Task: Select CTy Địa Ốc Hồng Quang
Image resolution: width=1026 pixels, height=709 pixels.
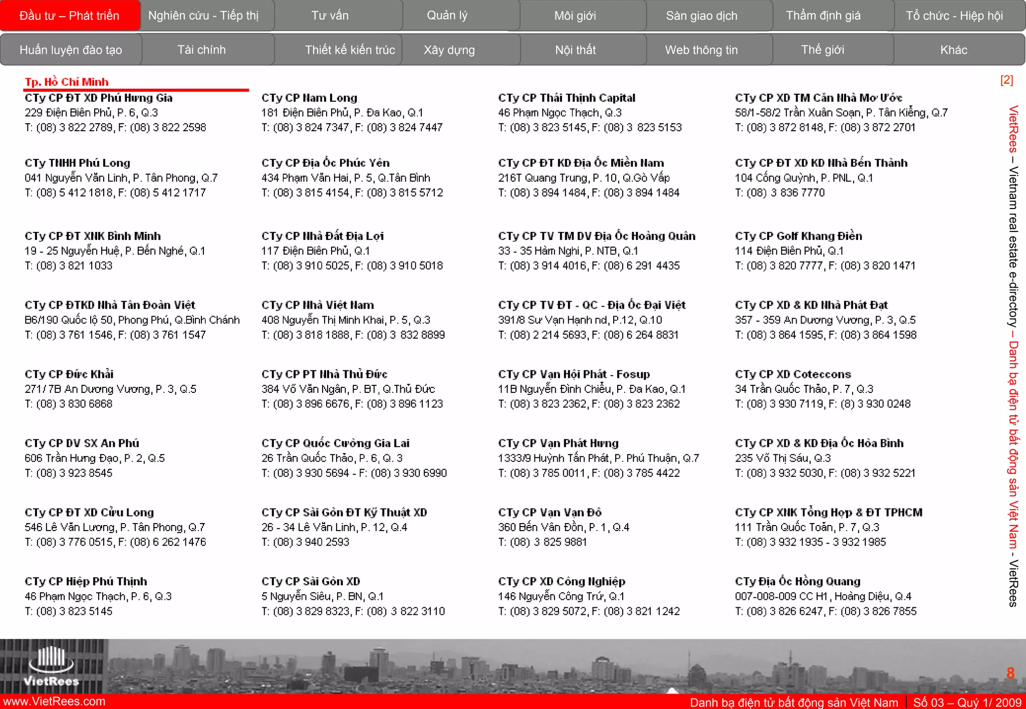Action: (x=798, y=582)
